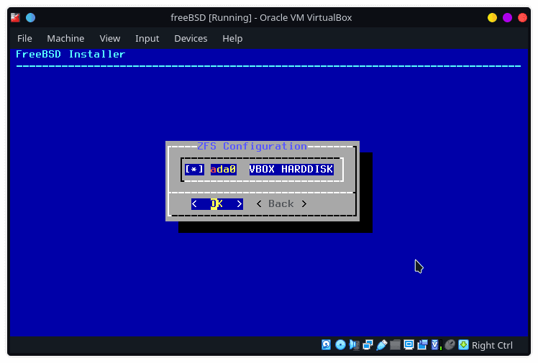Image resolution: width=538 pixels, height=363 pixels.
Task: Click the shared folders status icon
Action: click(x=395, y=345)
